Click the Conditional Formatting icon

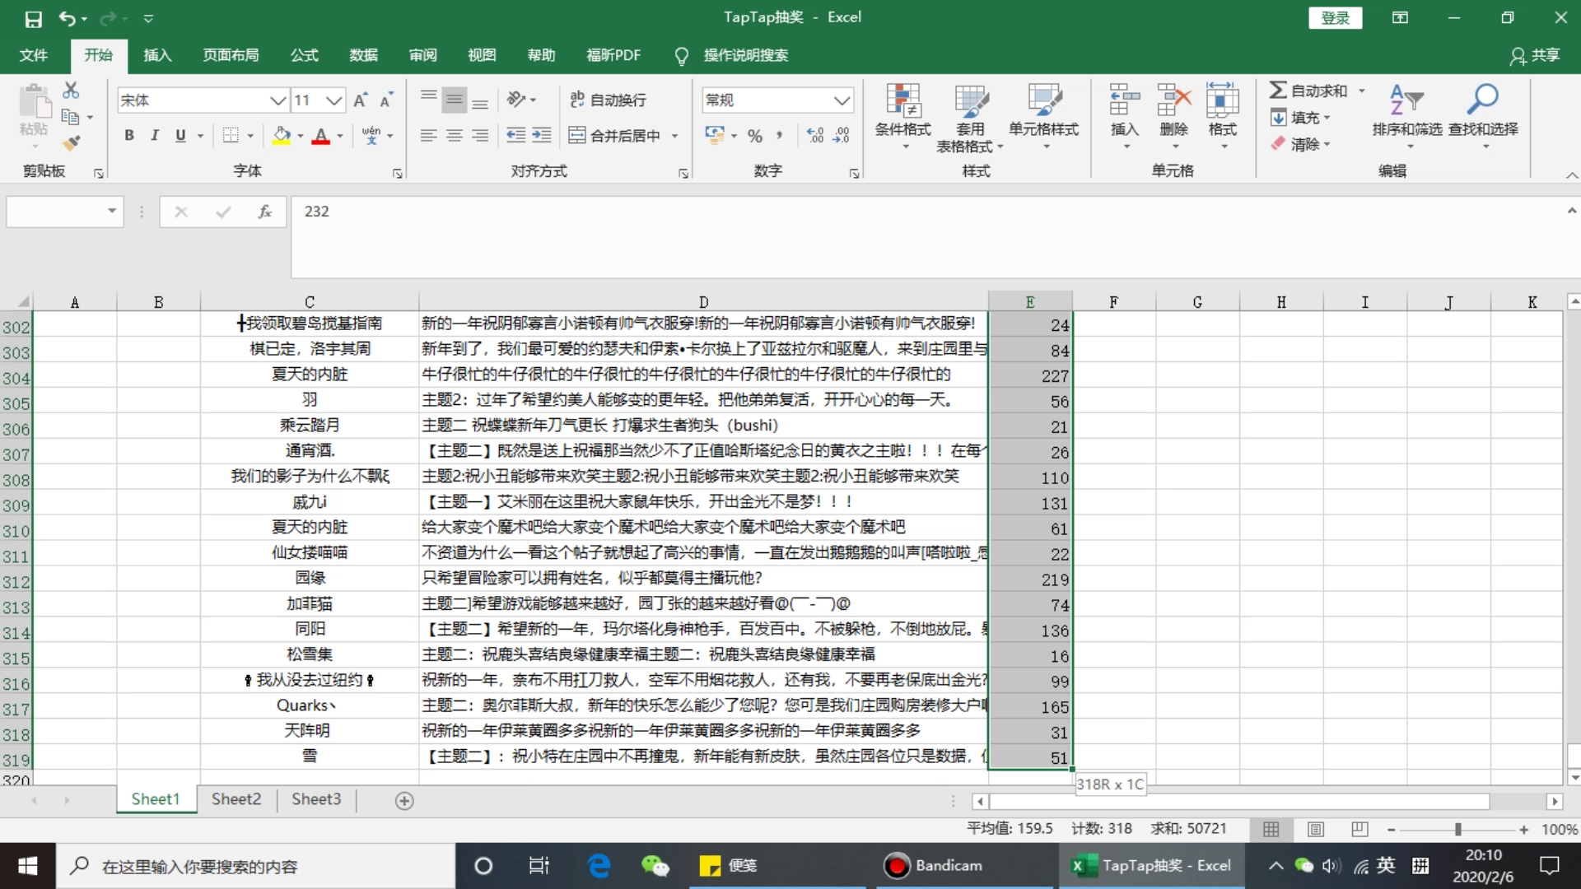pos(902,101)
